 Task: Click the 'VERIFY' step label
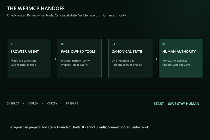click(52, 104)
